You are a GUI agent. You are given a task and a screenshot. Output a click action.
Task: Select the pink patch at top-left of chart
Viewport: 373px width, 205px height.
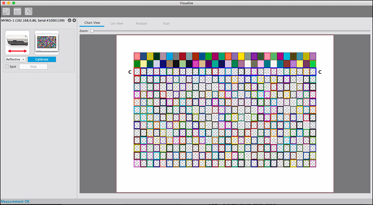point(137,56)
